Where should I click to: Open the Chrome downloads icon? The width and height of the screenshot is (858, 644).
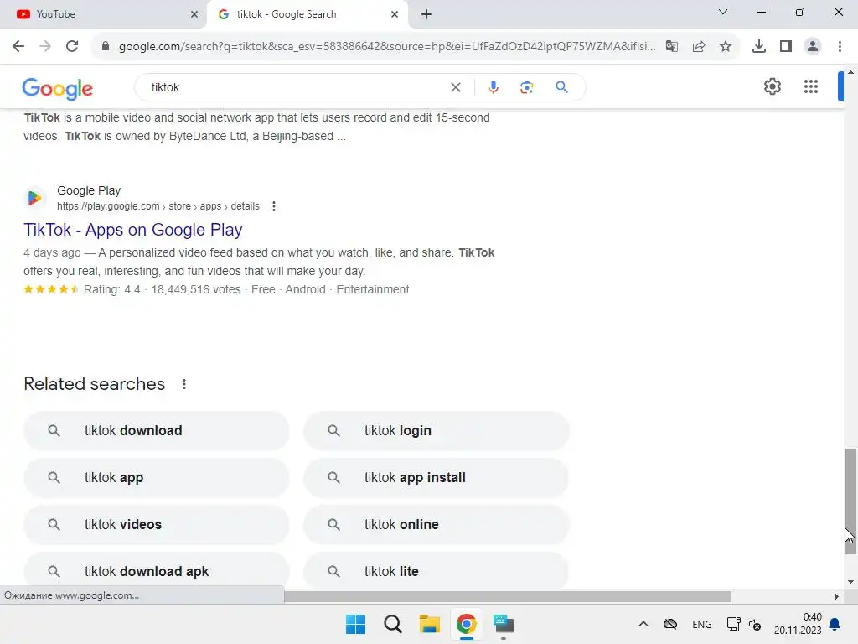(x=759, y=46)
